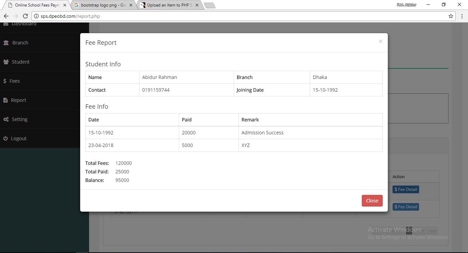Navigate back with the arrow icon

point(6,16)
